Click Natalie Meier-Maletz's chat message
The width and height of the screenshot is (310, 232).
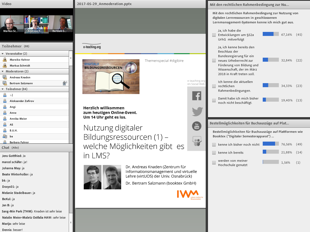click(34, 218)
